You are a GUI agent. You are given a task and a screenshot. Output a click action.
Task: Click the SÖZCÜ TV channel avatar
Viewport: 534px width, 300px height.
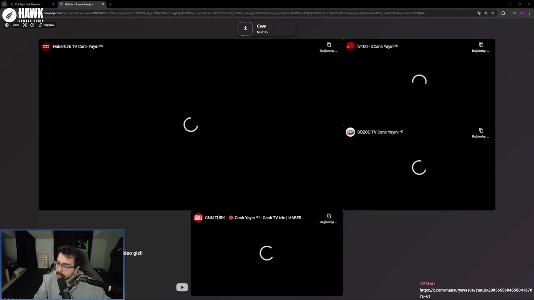(350, 132)
